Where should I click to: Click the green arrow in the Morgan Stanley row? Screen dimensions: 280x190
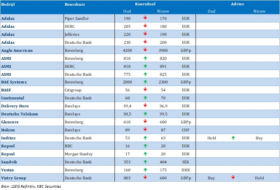pyautogui.click(x=145, y=154)
